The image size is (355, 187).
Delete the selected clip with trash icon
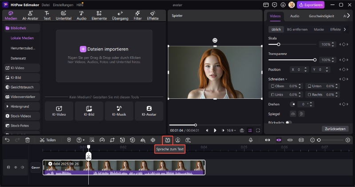pyautogui.click(x=28, y=140)
